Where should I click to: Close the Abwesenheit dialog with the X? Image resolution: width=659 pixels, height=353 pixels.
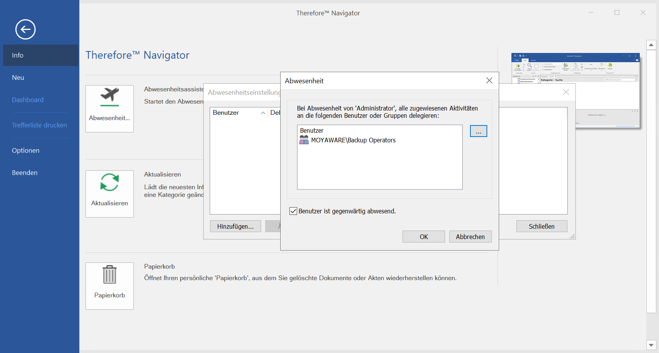[x=489, y=81]
